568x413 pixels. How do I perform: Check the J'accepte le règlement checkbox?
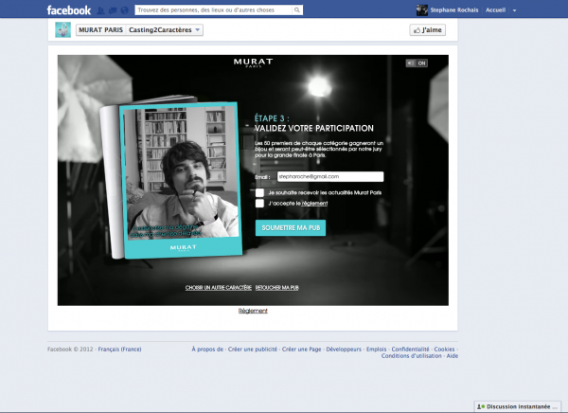[x=259, y=203]
